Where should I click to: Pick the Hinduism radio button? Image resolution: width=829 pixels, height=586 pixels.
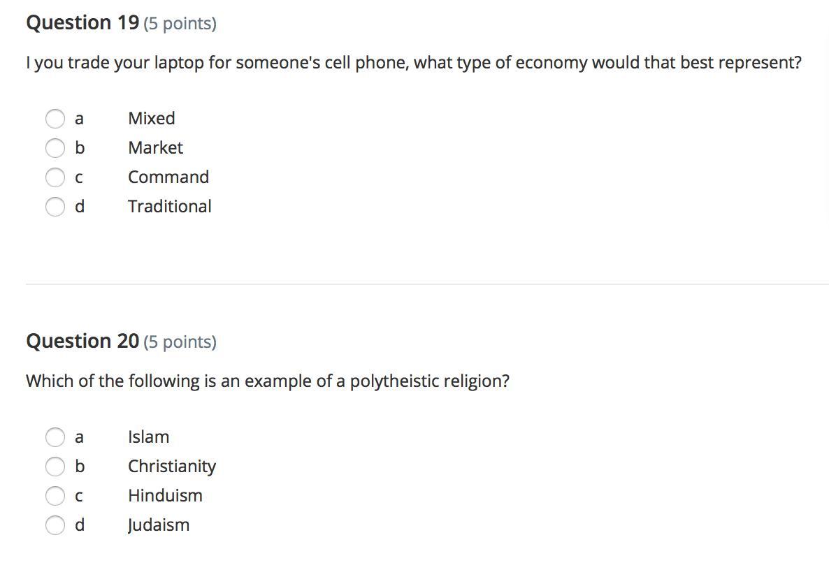tap(55, 496)
